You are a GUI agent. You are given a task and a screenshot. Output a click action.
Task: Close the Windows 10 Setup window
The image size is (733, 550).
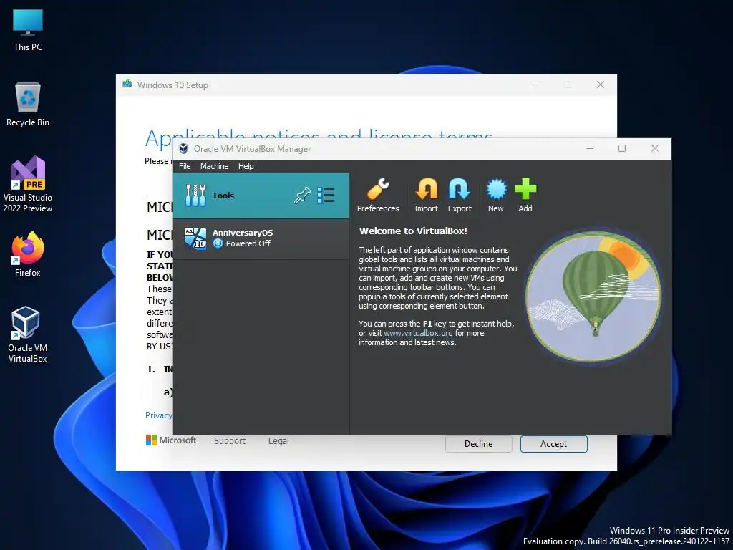[601, 85]
